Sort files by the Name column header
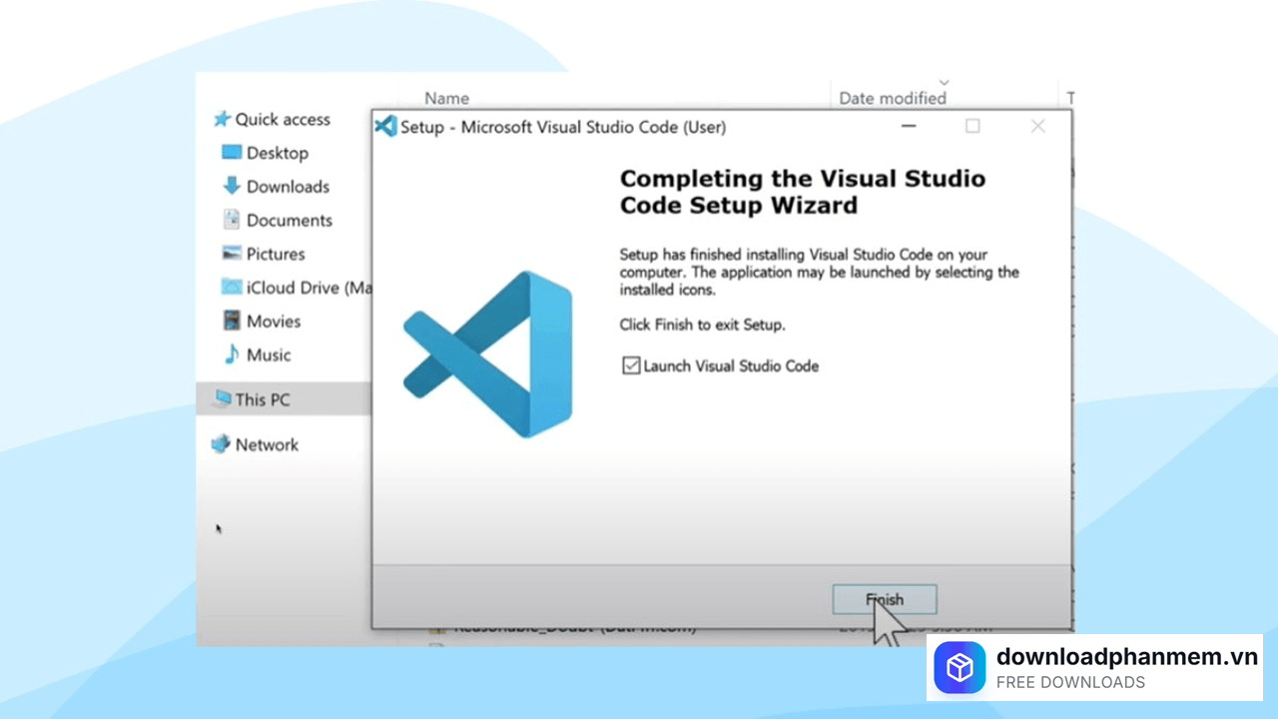Image resolution: width=1278 pixels, height=719 pixels. coord(446,98)
